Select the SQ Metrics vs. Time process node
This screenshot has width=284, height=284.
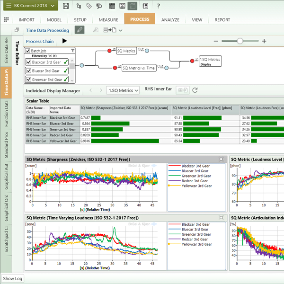point(138,68)
